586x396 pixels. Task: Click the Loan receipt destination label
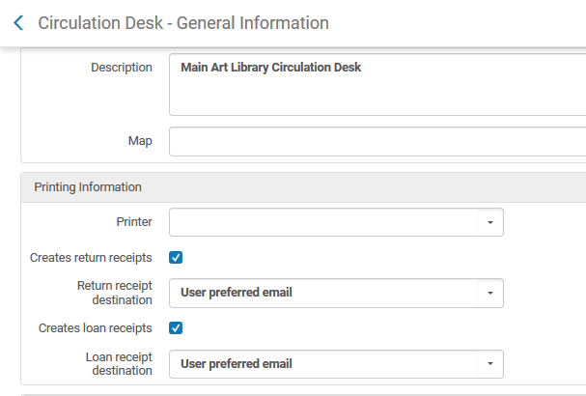tap(119, 363)
